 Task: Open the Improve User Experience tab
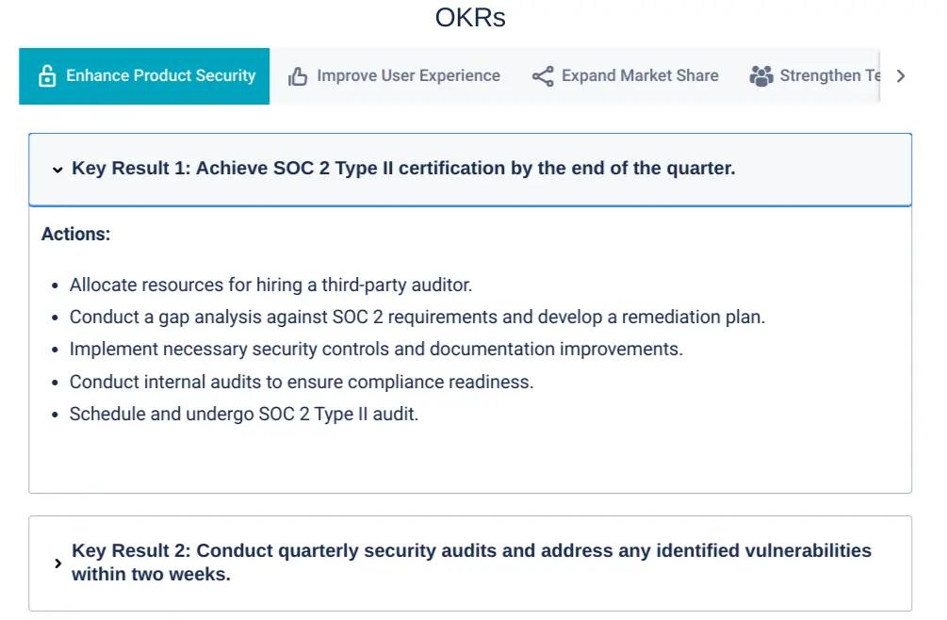tap(408, 75)
